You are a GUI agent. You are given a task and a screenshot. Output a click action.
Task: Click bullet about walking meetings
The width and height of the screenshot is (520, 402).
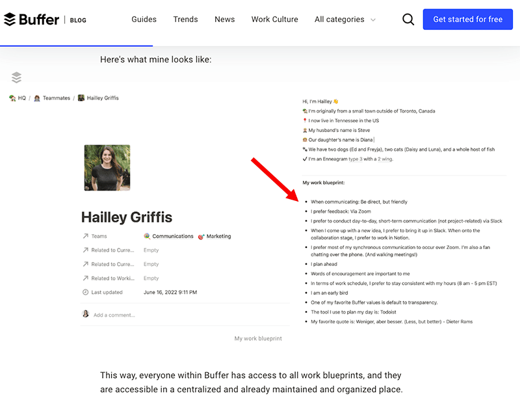pyautogui.click(x=400, y=251)
